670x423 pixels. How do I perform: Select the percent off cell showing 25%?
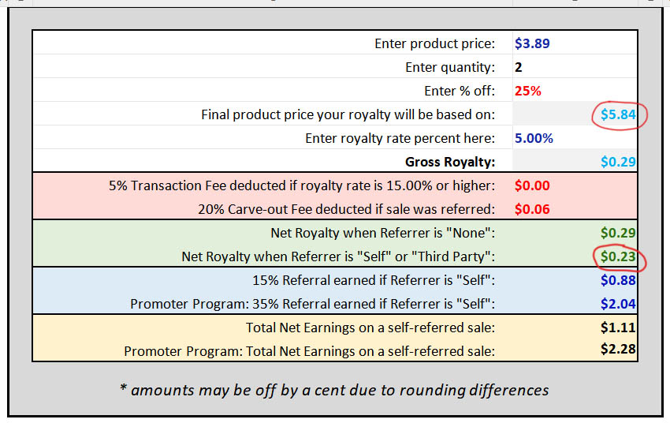(575, 91)
